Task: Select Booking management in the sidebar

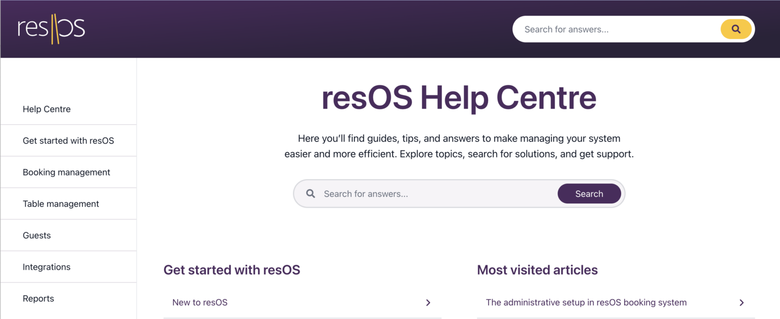Action: (66, 172)
